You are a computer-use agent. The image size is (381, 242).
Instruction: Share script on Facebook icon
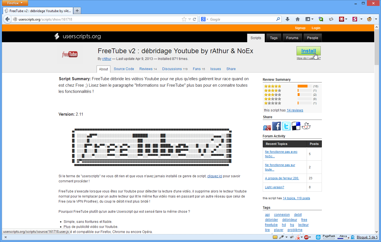click(277, 126)
